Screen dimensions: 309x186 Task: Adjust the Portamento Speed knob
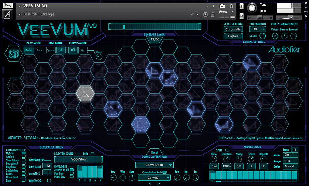262,36
